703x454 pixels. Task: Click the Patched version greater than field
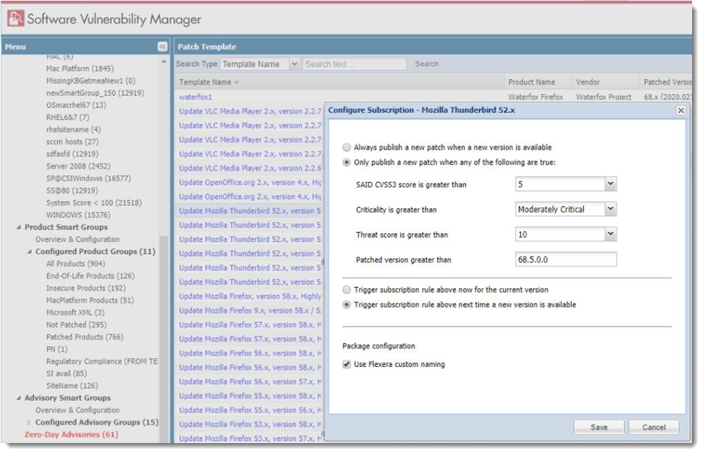pos(566,260)
